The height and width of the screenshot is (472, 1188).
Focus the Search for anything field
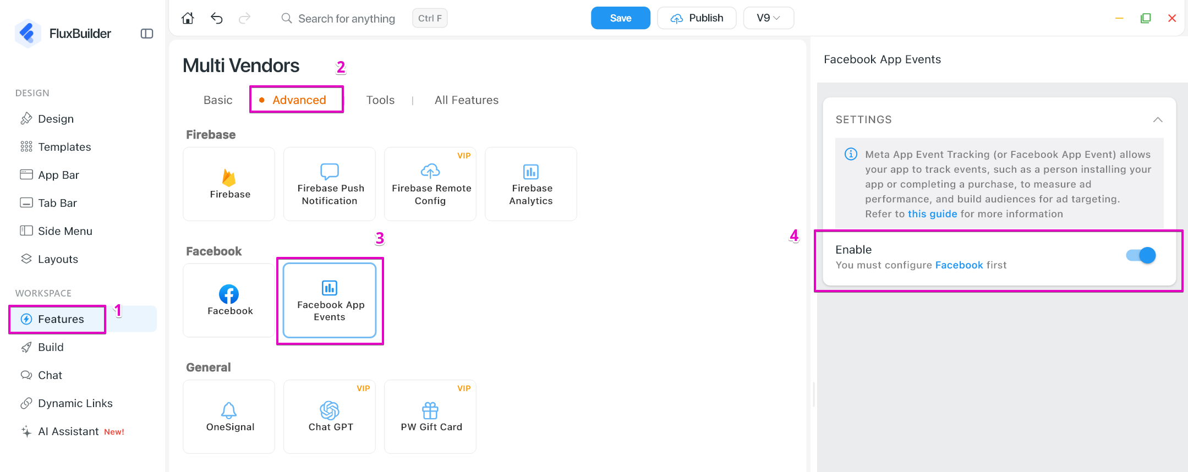point(347,19)
